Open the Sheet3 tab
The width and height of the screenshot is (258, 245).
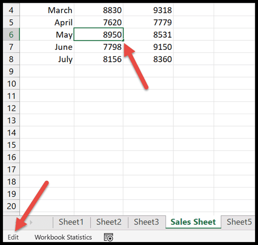(x=146, y=222)
